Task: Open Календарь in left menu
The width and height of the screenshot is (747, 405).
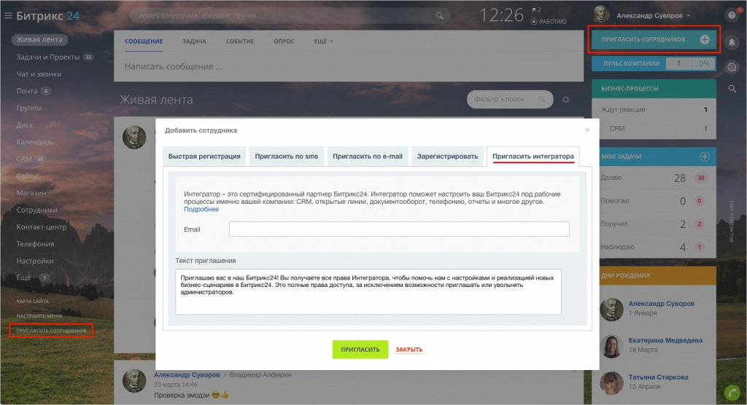Action: tap(35, 142)
